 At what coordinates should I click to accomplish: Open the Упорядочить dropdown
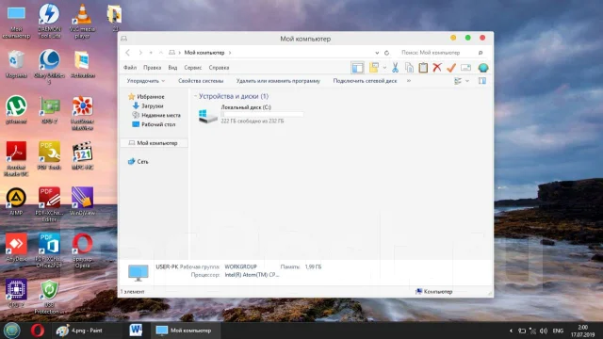tap(146, 81)
